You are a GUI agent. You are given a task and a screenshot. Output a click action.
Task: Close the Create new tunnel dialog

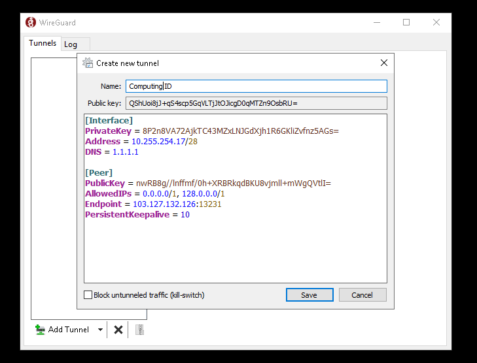pos(384,63)
